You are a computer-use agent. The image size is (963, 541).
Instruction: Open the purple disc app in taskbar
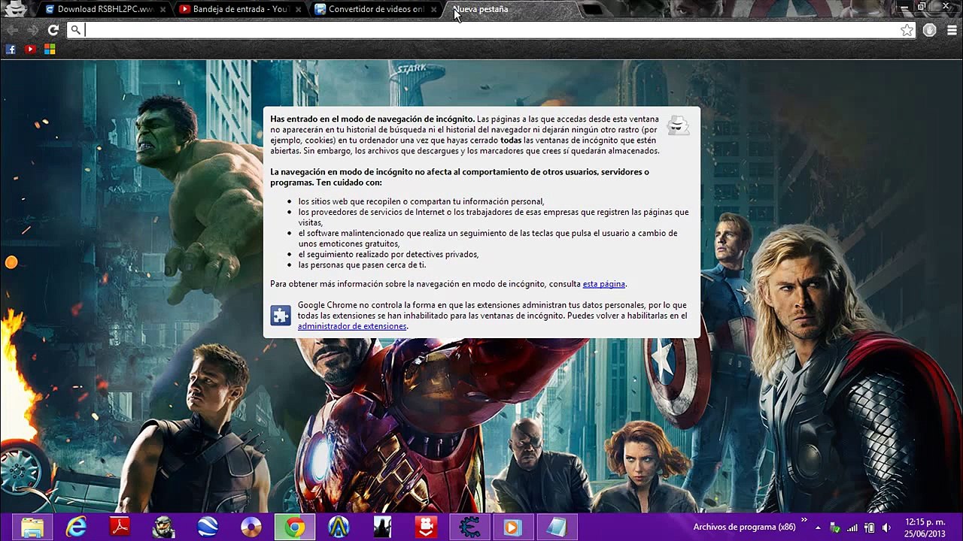click(251, 527)
